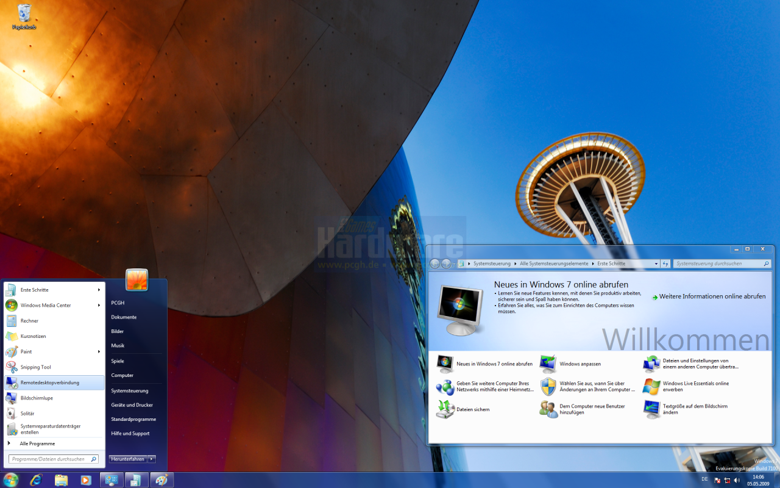The image size is (780, 488).
Task: Open the volume speaker tray icon
Action: (x=737, y=480)
